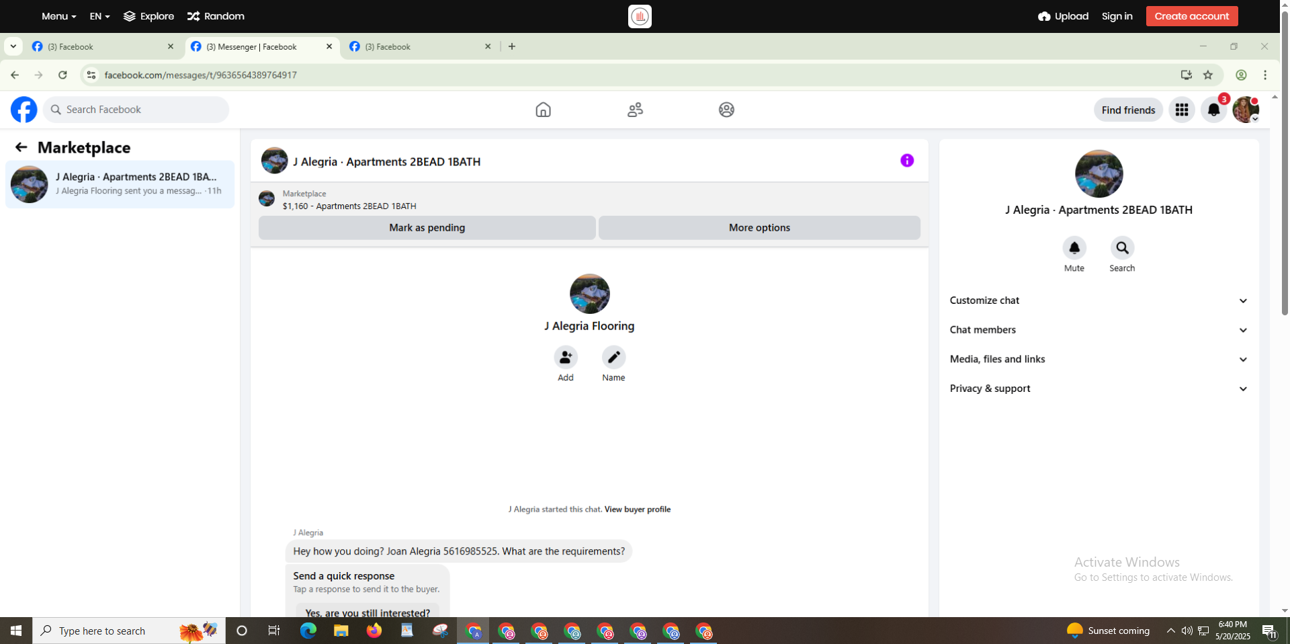
Task: Open the Action Center notifications icon
Action: (x=1269, y=631)
